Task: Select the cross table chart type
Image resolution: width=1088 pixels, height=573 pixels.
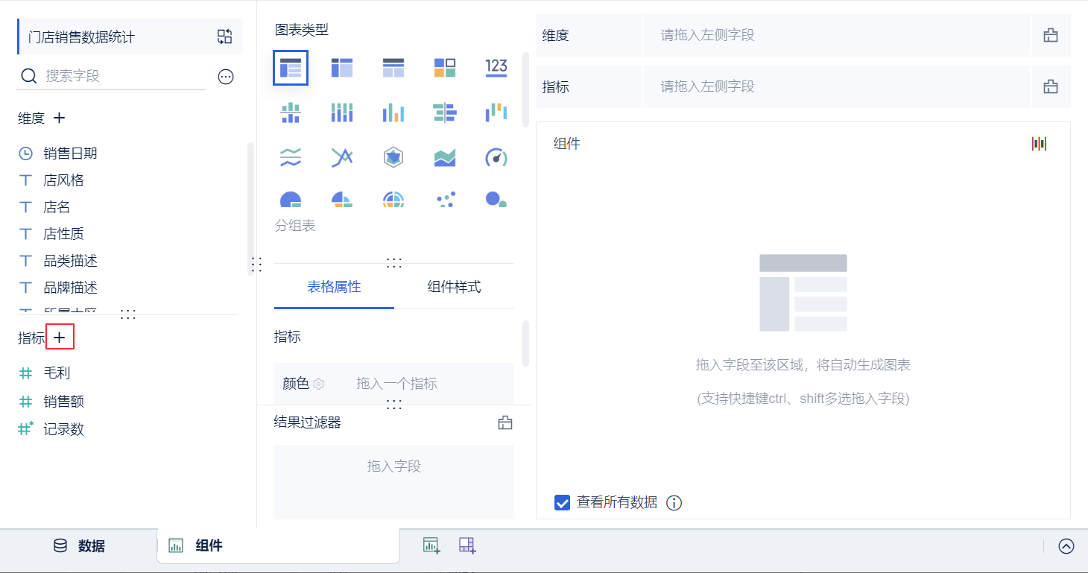Action: pyautogui.click(x=342, y=69)
